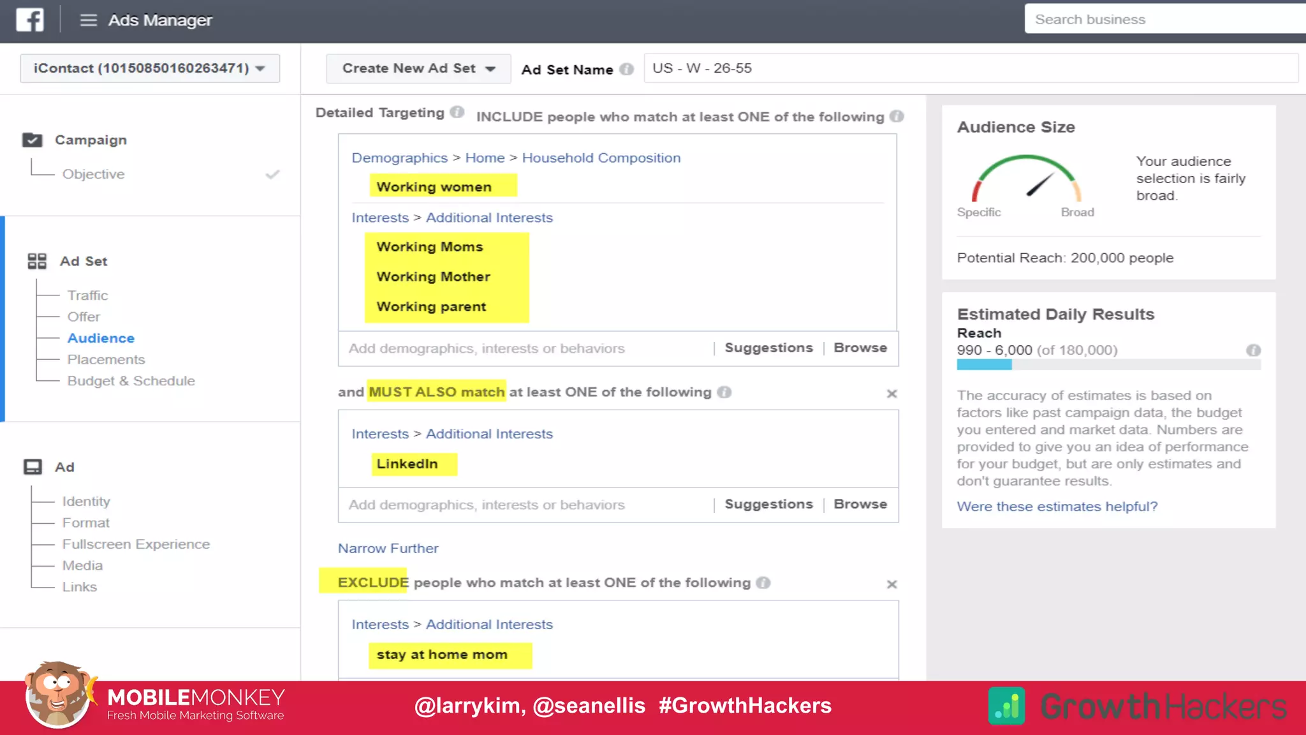
Task: Click the Ad Set grid icon
Action: (x=37, y=261)
